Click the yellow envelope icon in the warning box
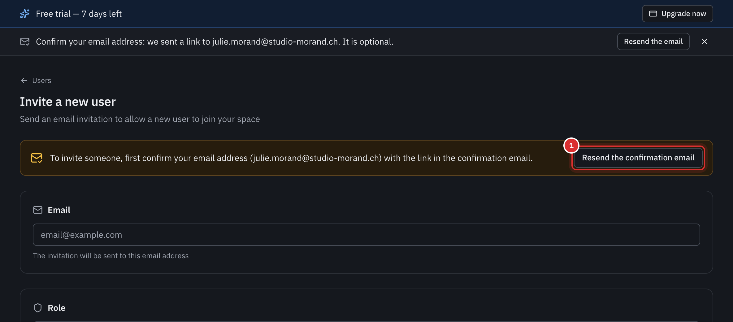This screenshot has height=322, width=733. tap(37, 158)
